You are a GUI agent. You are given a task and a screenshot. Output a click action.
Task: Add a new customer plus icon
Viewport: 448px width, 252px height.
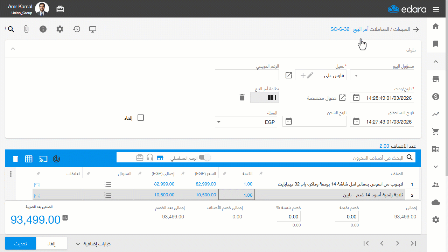coord(303,75)
